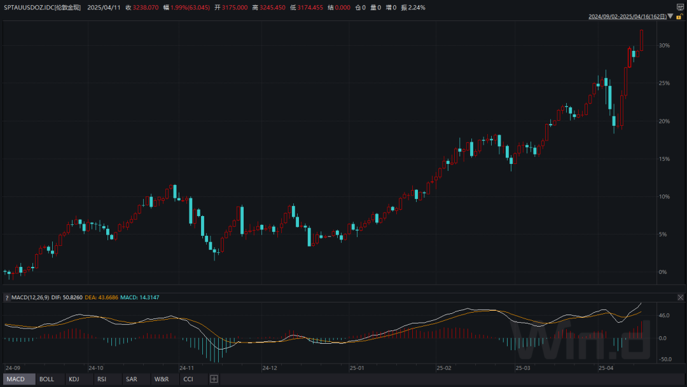Click the DEA: 43.6686 value
This screenshot has height=387, width=687.
[x=101, y=297]
